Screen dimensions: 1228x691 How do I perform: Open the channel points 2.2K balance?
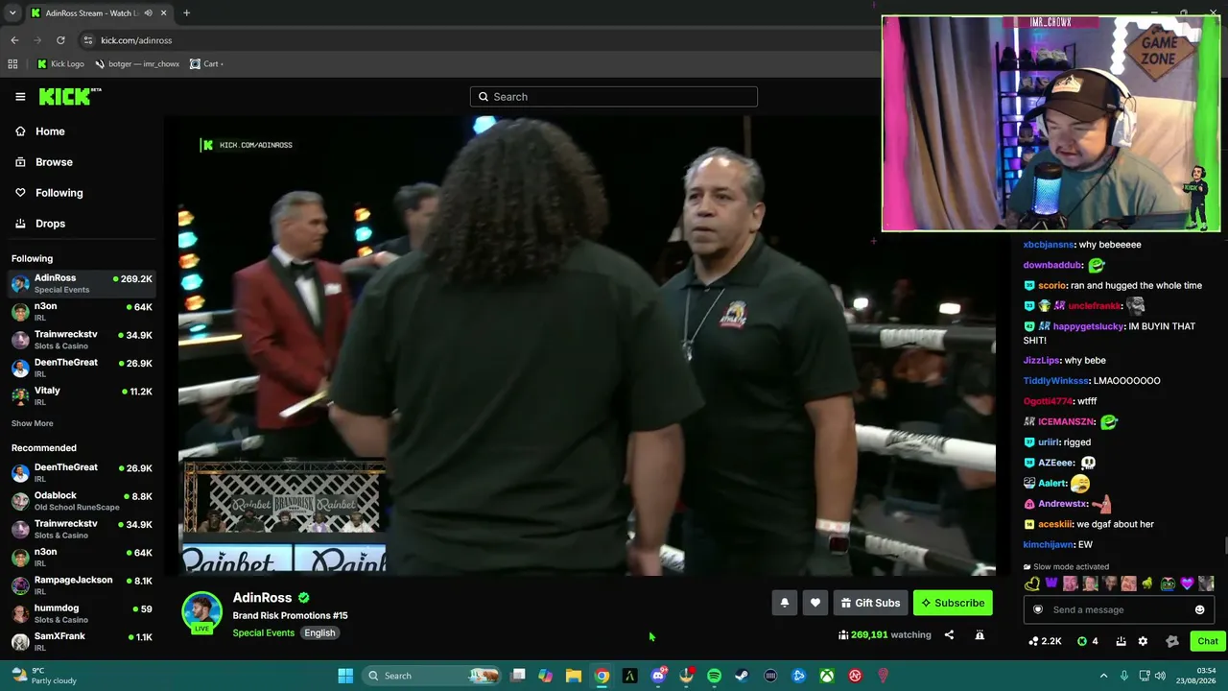pyautogui.click(x=1044, y=641)
